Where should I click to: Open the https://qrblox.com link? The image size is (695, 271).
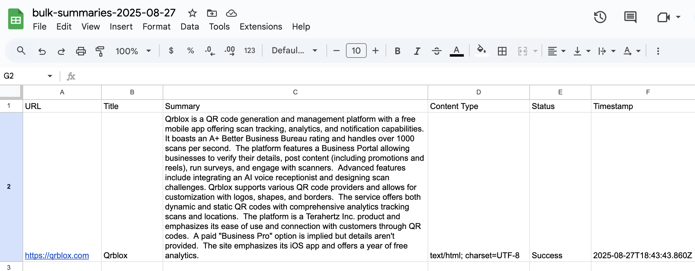click(57, 255)
